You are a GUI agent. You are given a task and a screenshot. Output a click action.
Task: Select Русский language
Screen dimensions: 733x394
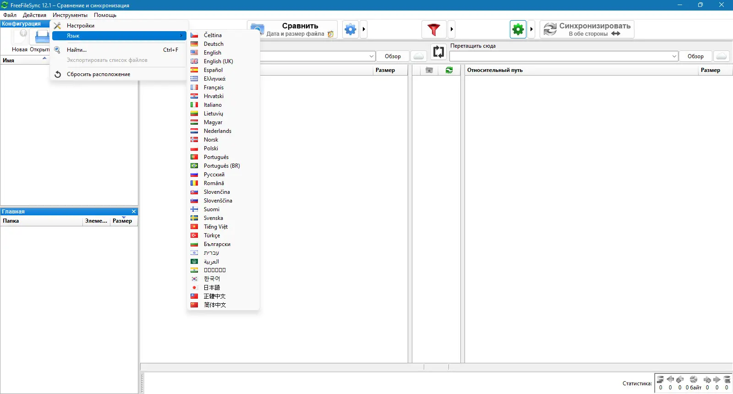[x=223, y=175]
